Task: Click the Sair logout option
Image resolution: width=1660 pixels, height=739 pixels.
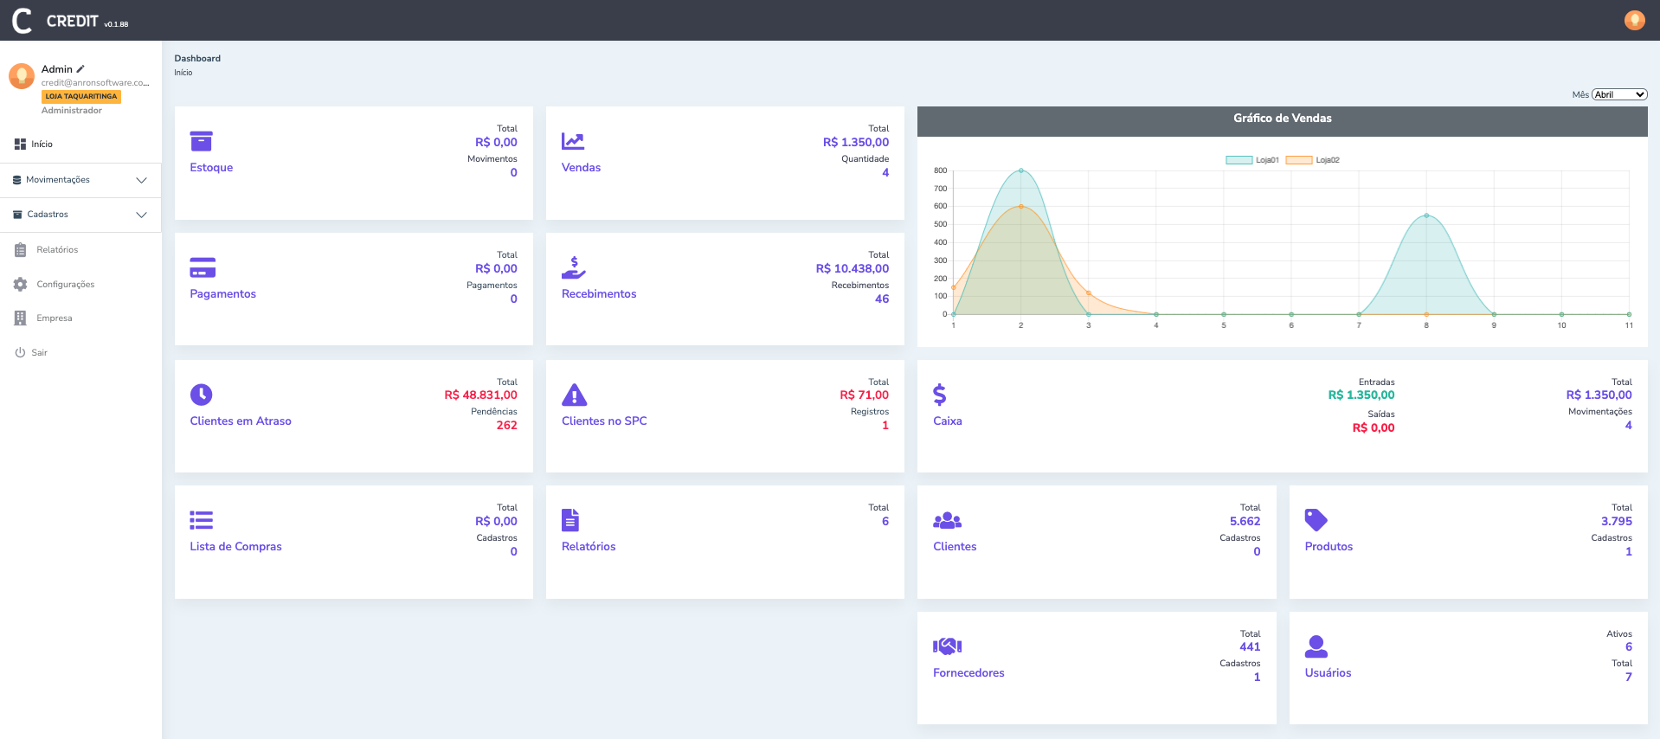Action: [x=39, y=353]
